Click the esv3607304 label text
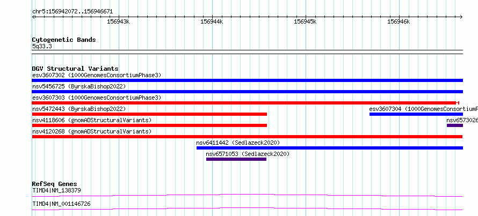Viewport: 478px width, 216px height. [x=423, y=109]
